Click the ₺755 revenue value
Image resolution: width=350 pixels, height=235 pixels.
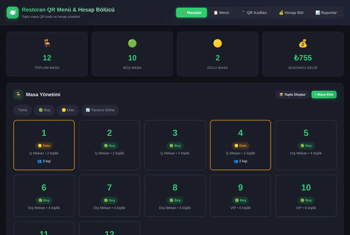coord(303,58)
